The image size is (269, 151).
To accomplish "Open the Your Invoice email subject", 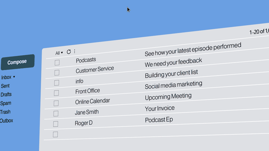I will (x=160, y=108).
